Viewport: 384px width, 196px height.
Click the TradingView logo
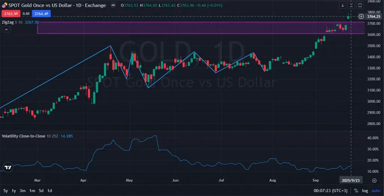click(7, 167)
